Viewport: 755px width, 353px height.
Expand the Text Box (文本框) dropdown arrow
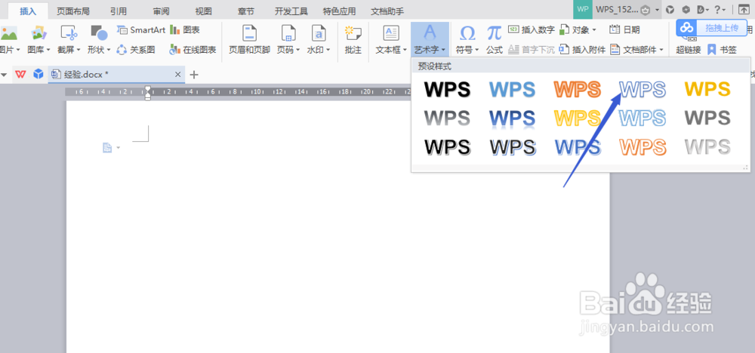pyautogui.click(x=405, y=50)
